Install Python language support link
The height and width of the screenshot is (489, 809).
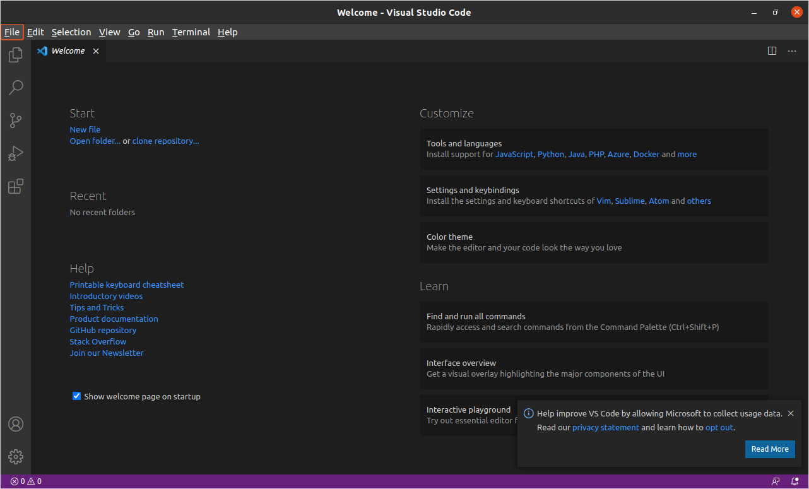(551, 155)
